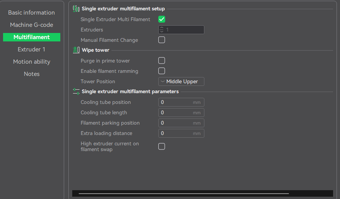The height and width of the screenshot is (199, 340).
Task: Click the sliders icon beside multifilament parameters
Action: (76, 92)
